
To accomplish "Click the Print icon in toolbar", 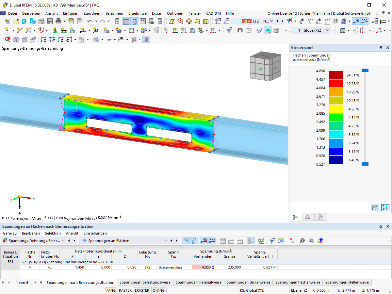I will [58, 21].
